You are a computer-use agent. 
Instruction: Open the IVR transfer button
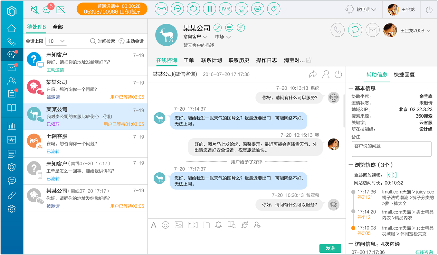coord(226,9)
